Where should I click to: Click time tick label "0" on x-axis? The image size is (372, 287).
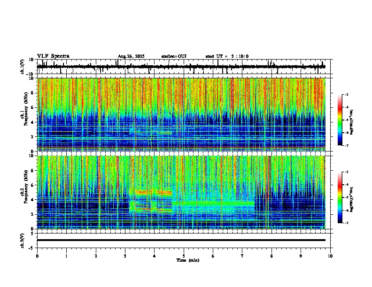[x=37, y=256]
